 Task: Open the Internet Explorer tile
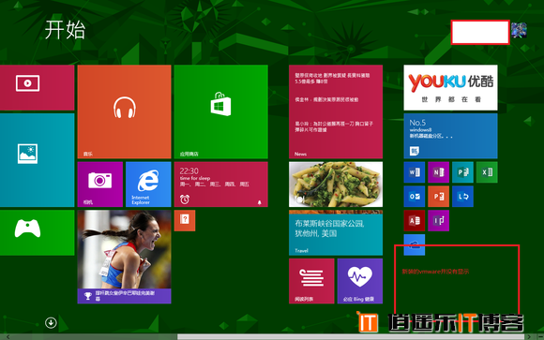tap(148, 184)
